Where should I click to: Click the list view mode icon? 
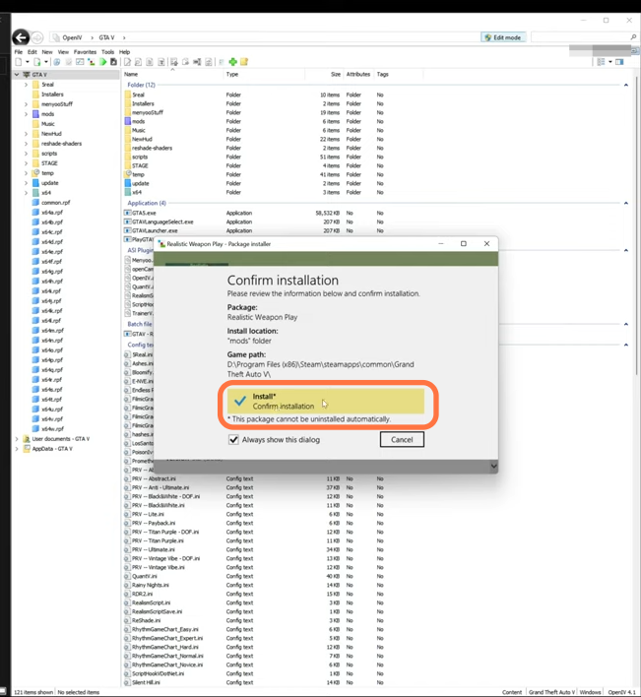pyautogui.click(x=601, y=62)
